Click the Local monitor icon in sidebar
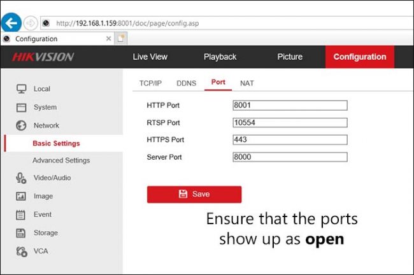The image size is (414, 275). [21, 88]
